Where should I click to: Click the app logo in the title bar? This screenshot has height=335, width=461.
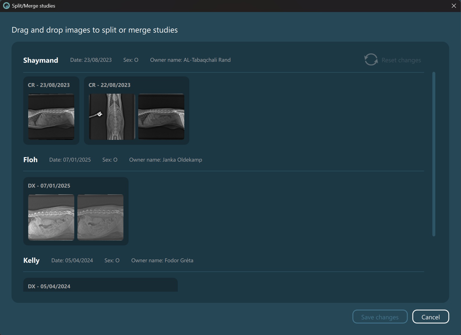pyautogui.click(x=6, y=6)
